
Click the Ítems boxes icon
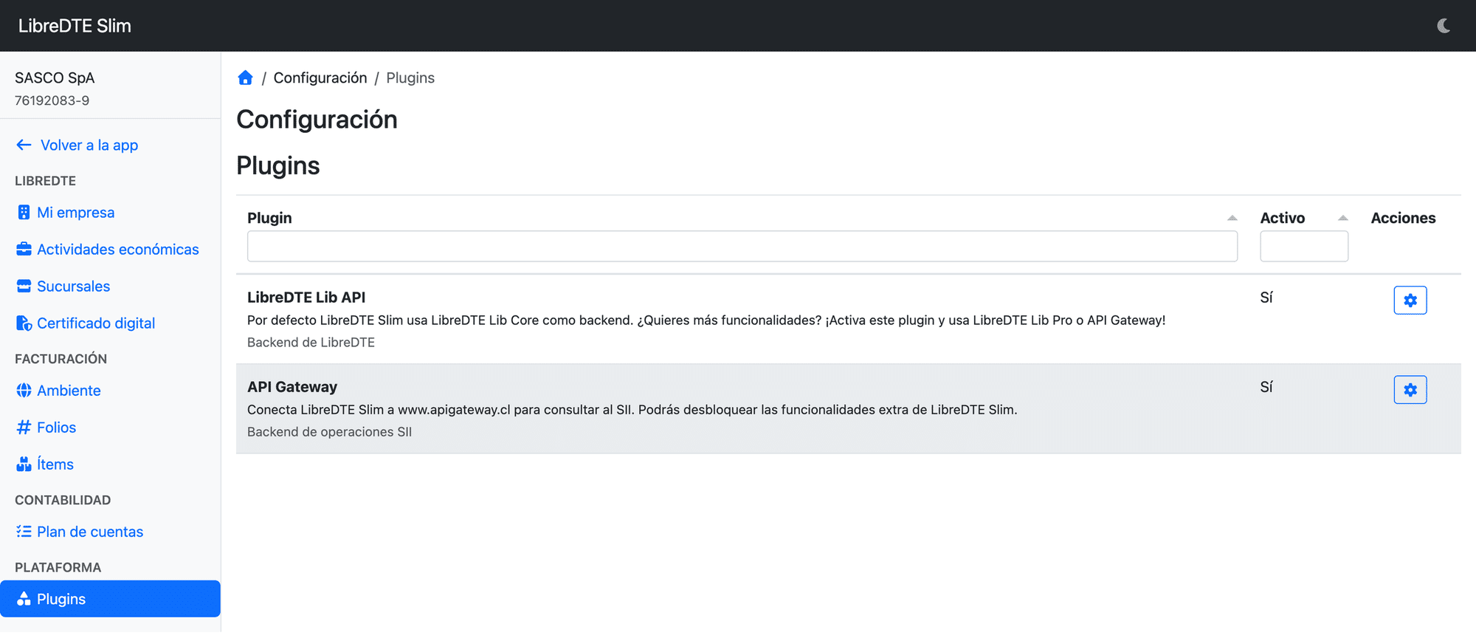click(x=24, y=465)
